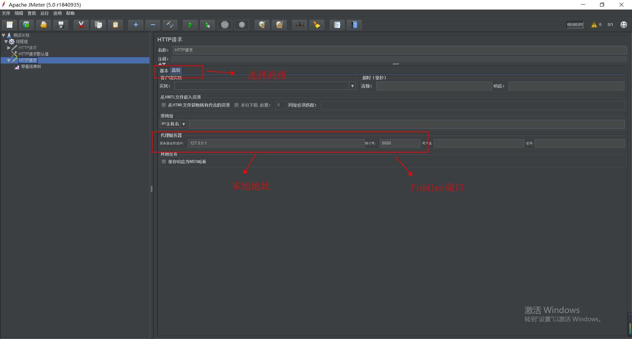Open the 选项 menu
The image size is (632, 339).
pos(57,13)
